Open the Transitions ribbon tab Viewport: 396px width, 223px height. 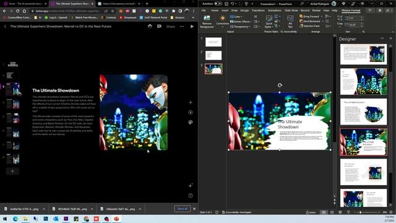258,11
